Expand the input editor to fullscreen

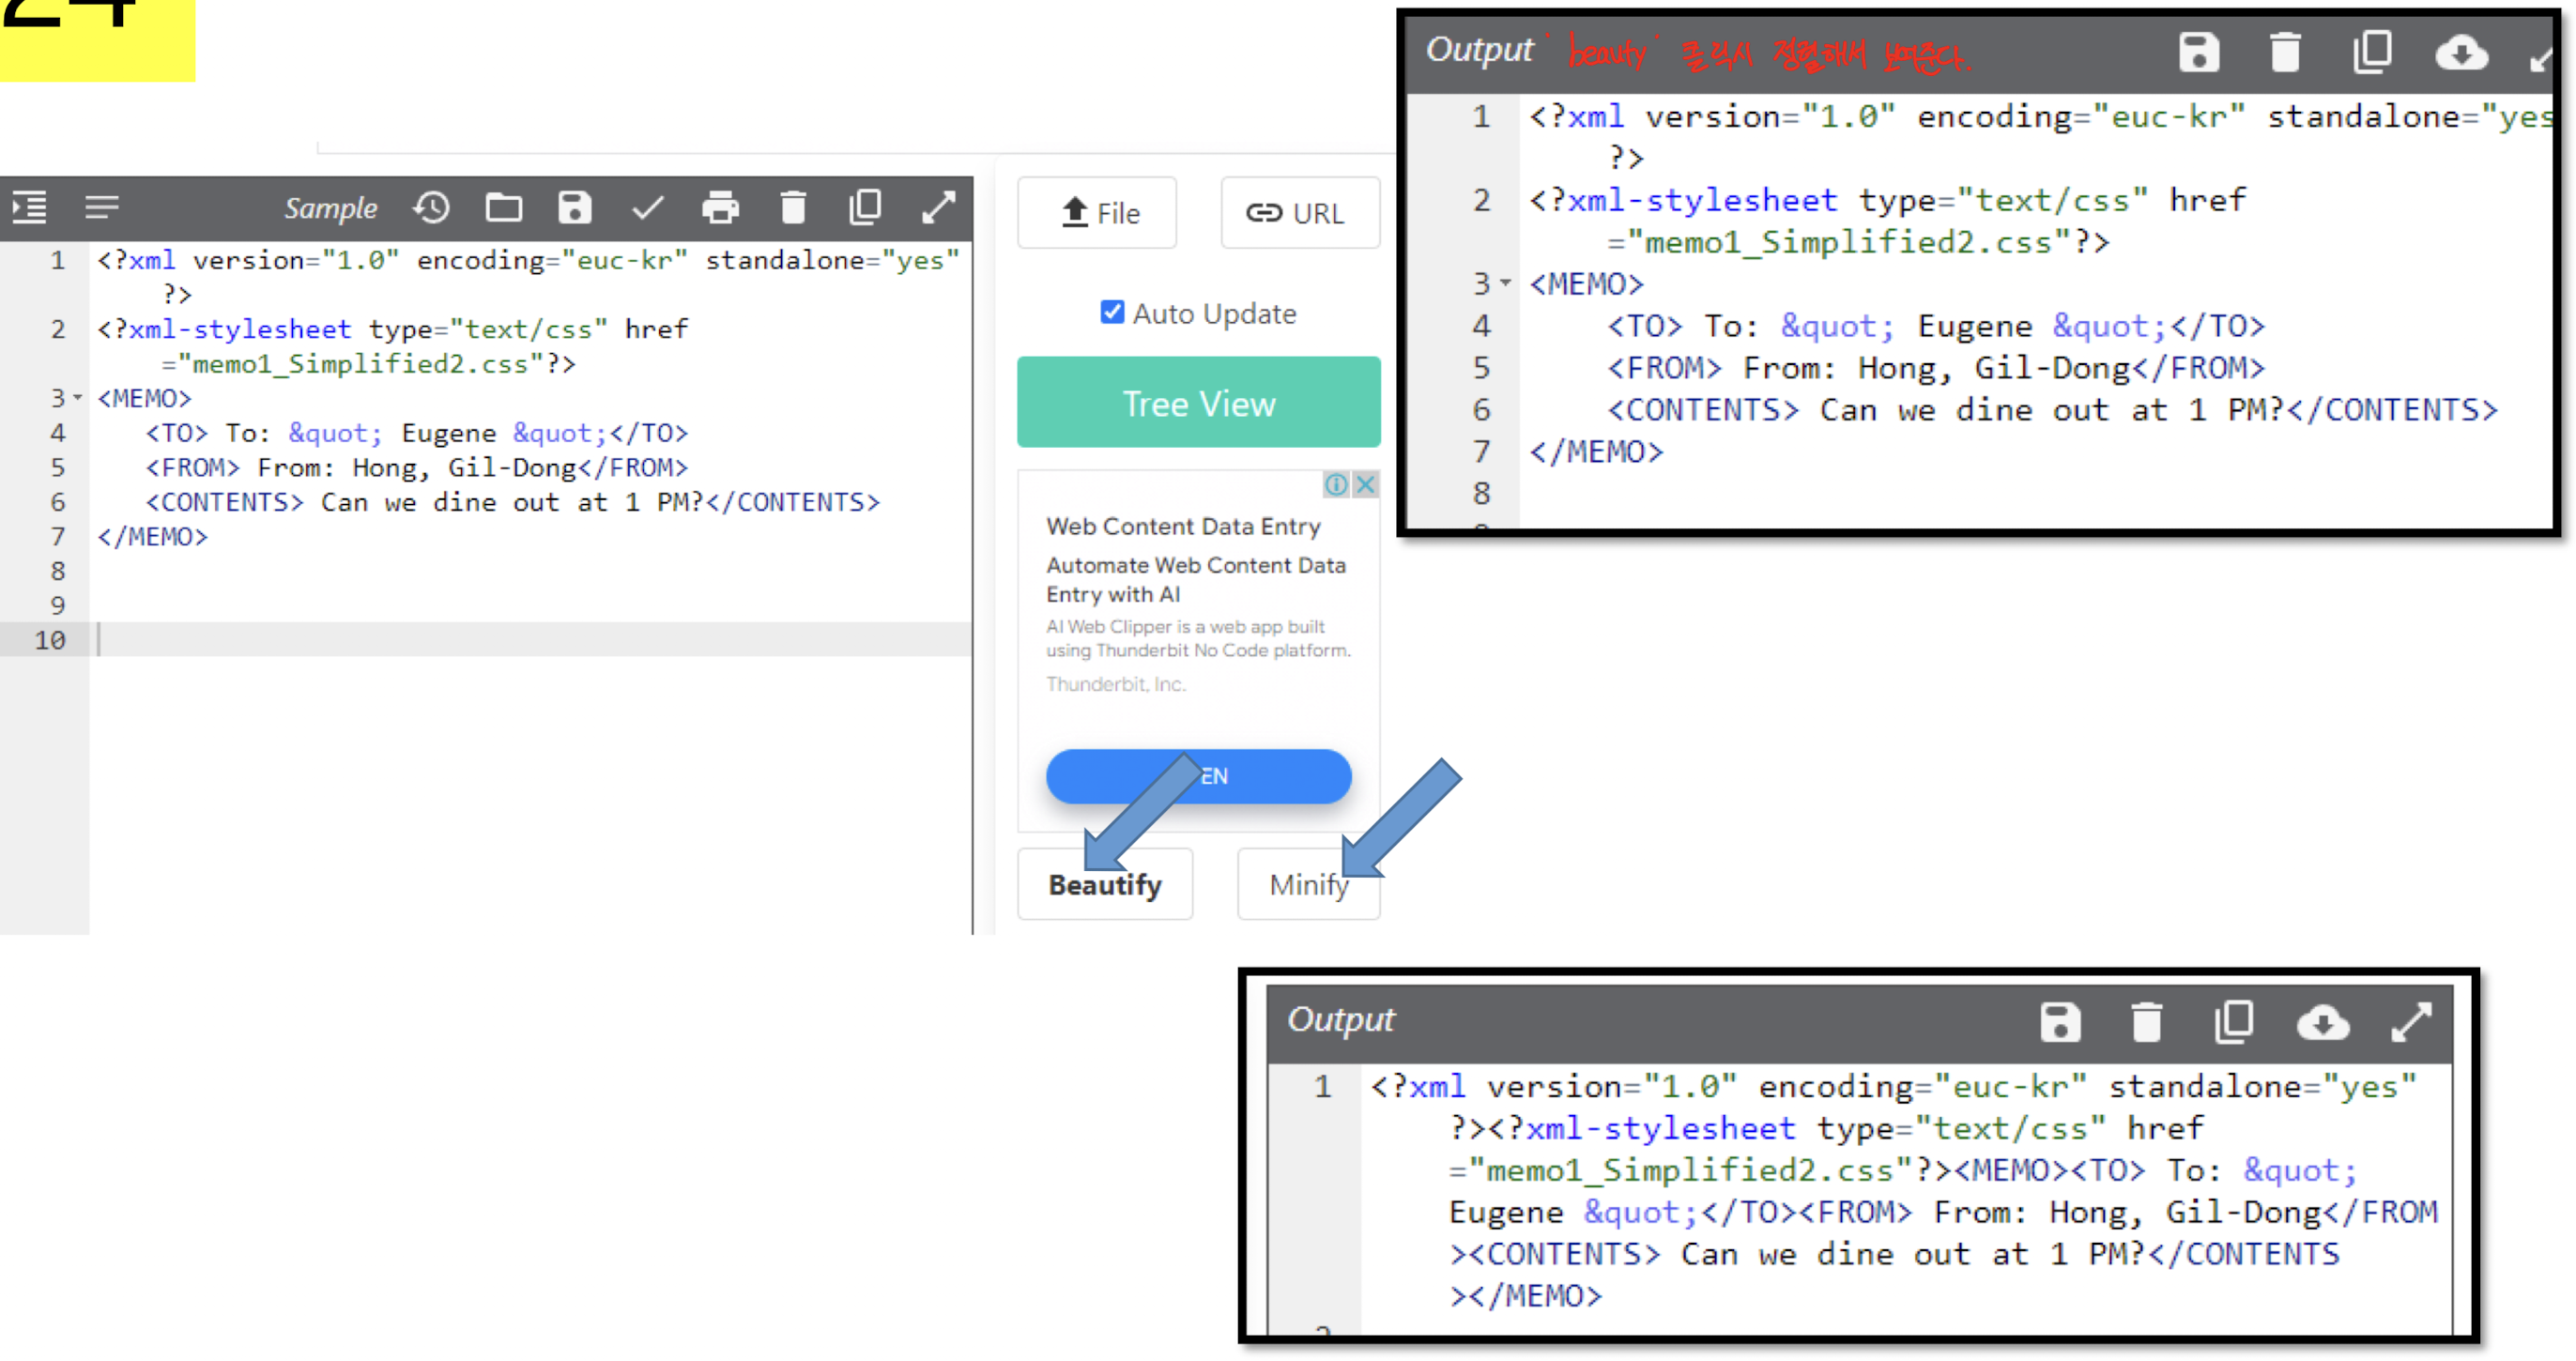[938, 208]
